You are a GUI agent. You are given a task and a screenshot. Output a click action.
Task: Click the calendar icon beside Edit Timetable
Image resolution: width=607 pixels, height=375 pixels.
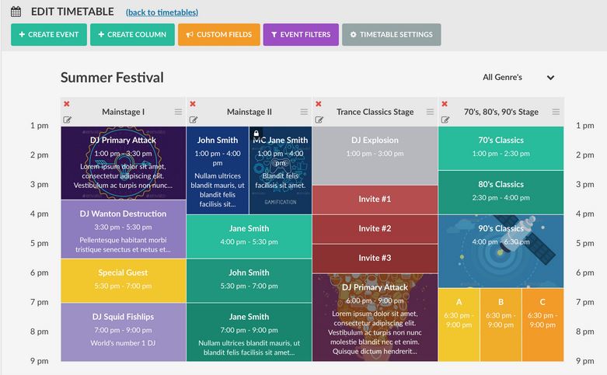click(16, 12)
